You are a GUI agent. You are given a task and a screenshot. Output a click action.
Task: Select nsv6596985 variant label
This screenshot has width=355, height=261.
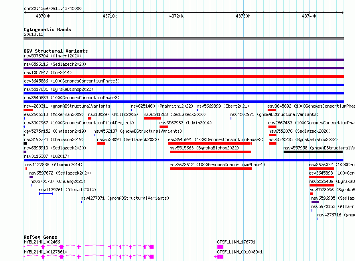tap(333, 198)
